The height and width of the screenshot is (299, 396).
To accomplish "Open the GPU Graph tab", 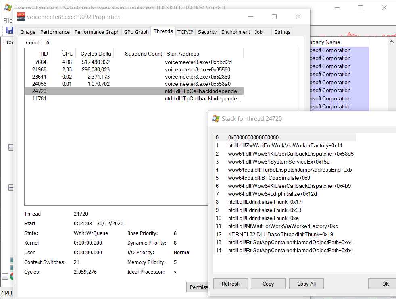I will (x=136, y=32).
